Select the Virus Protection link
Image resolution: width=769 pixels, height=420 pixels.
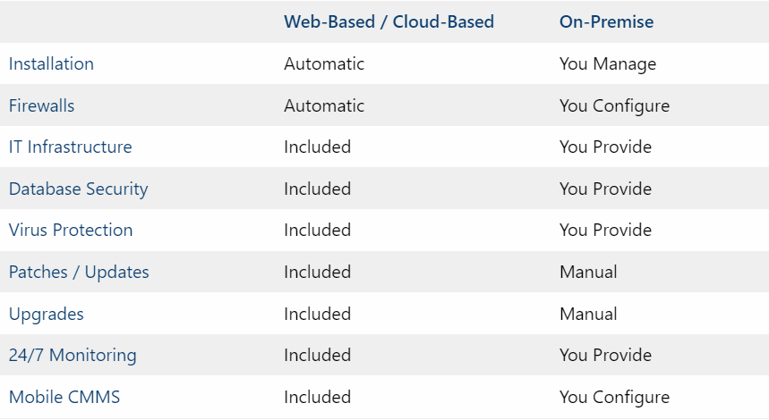click(x=71, y=230)
